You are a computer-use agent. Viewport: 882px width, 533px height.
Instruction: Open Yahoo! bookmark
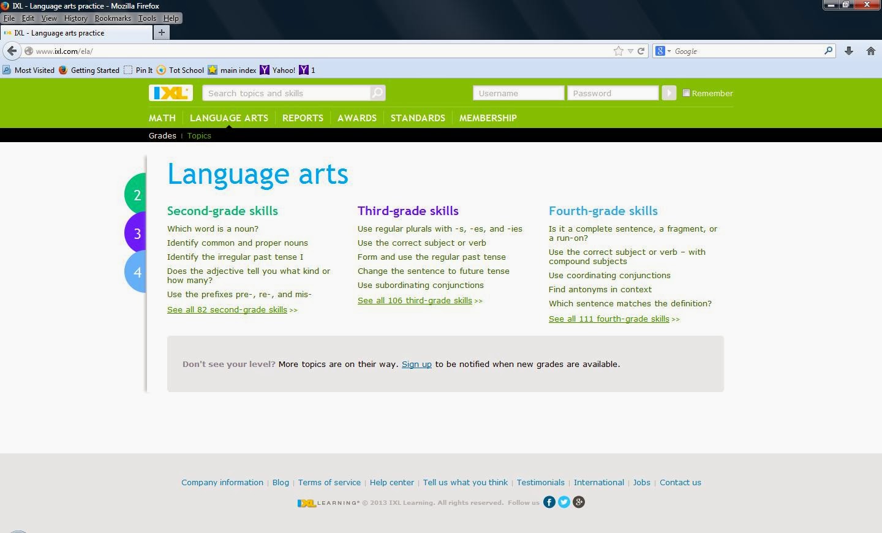click(x=277, y=70)
